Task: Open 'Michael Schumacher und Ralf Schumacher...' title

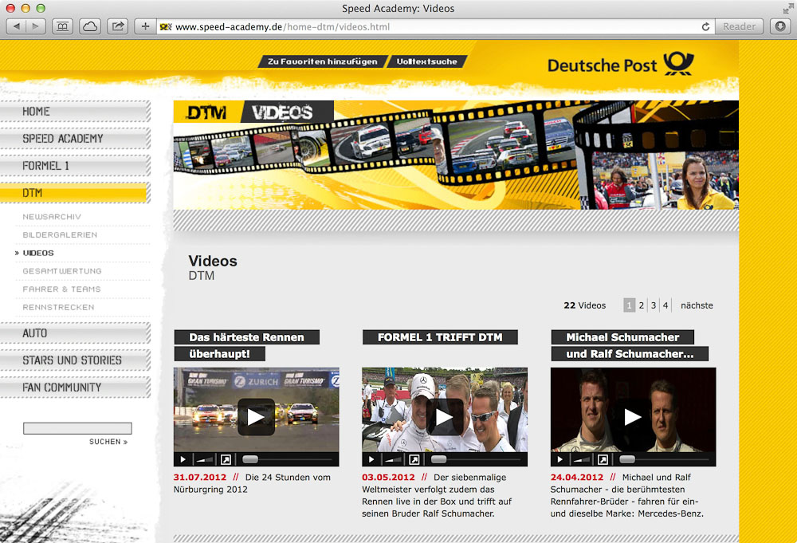Action: pos(630,346)
